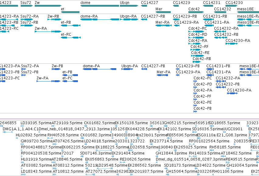The image size is (259, 176).
Task: Click transcript Cdc42-RF
Action: click(x=196, y=50)
